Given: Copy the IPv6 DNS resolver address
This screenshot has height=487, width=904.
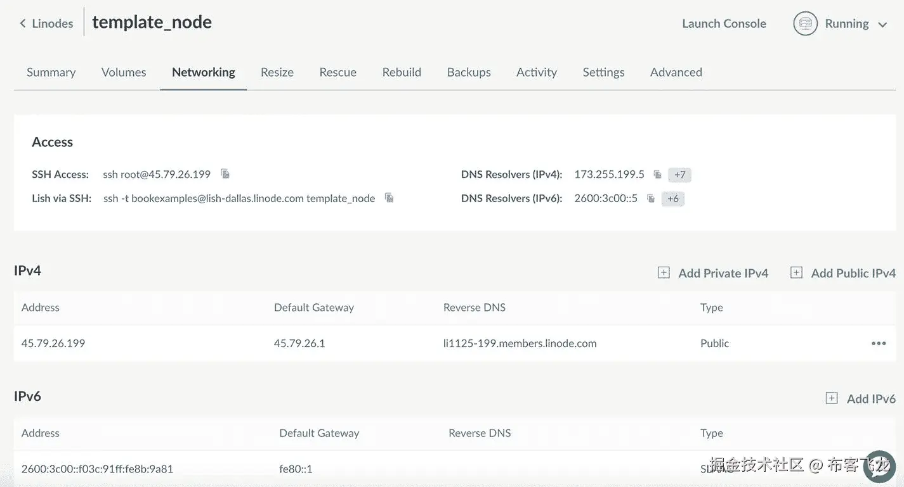Looking at the screenshot, I should (651, 198).
